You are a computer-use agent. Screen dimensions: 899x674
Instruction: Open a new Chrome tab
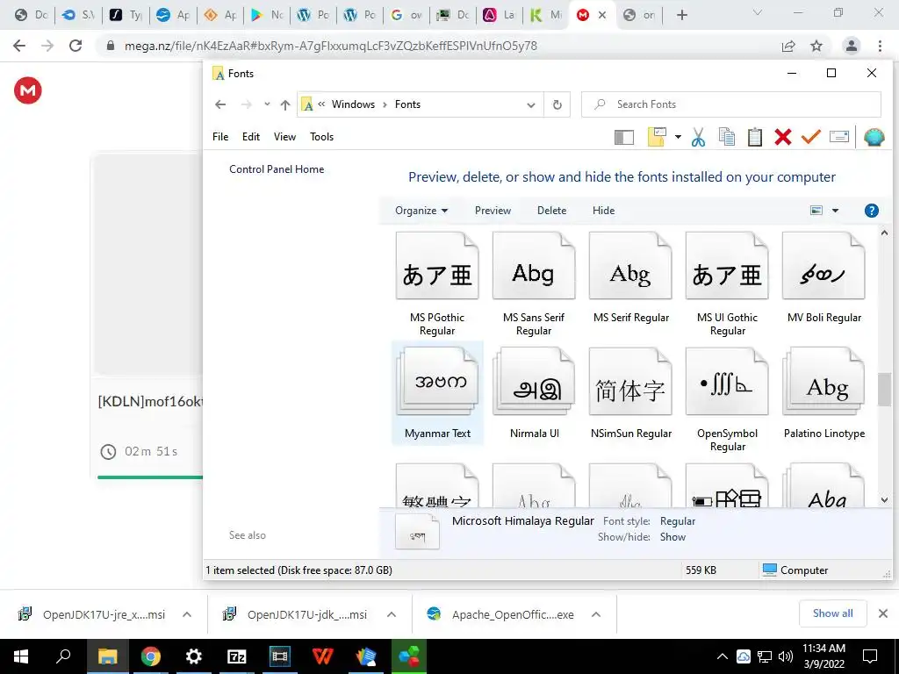pos(681,16)
